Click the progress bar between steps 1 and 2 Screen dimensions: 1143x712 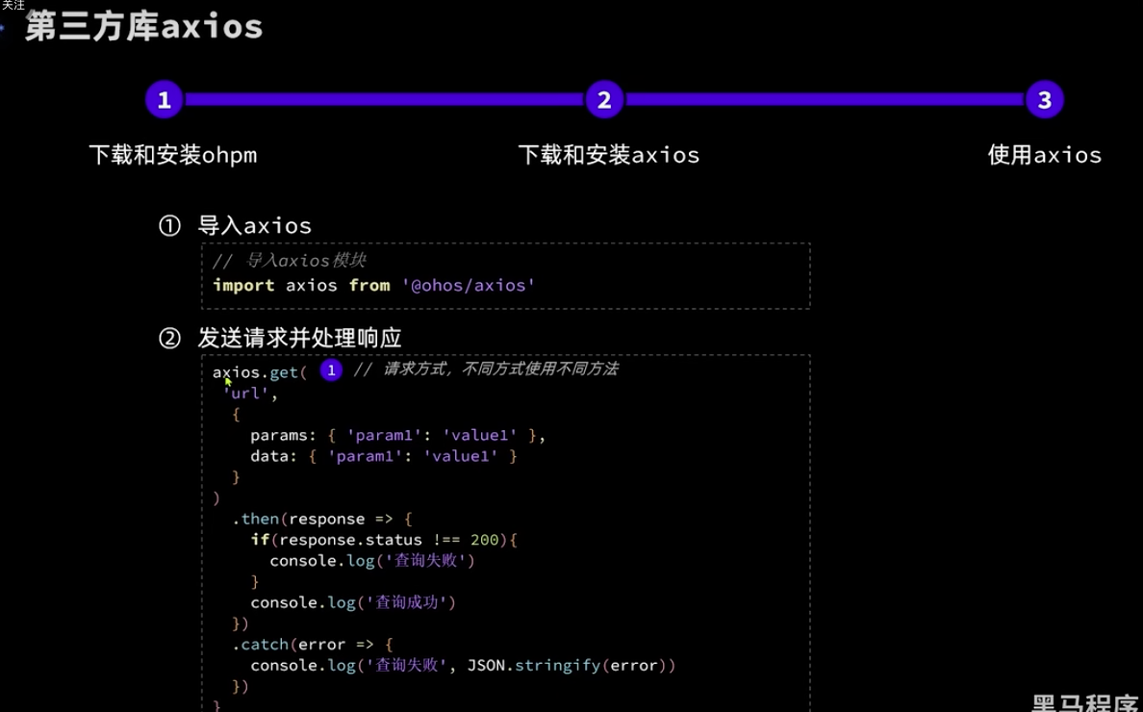pos(384,100)
